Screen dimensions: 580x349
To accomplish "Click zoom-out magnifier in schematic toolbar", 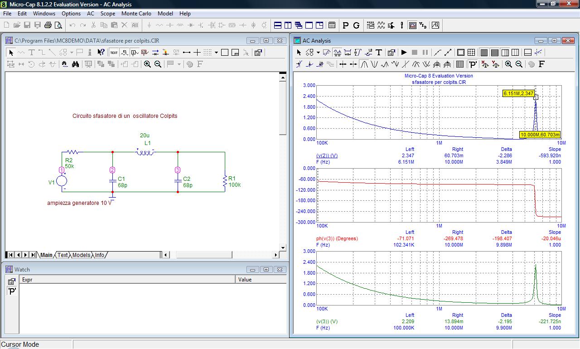I will click(x=158, y=64).
